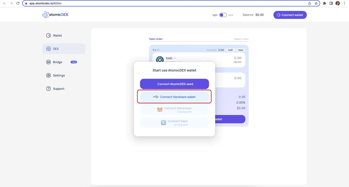Click the KMD coin icon
The height and width of the screenshot is (187, 349).
tap(160, 60)
